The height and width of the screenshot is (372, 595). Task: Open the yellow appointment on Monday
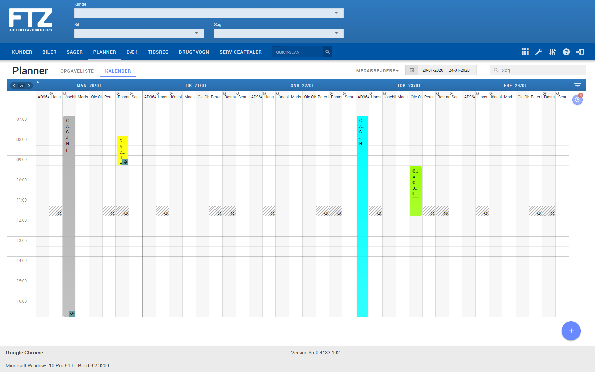point(122,148)
